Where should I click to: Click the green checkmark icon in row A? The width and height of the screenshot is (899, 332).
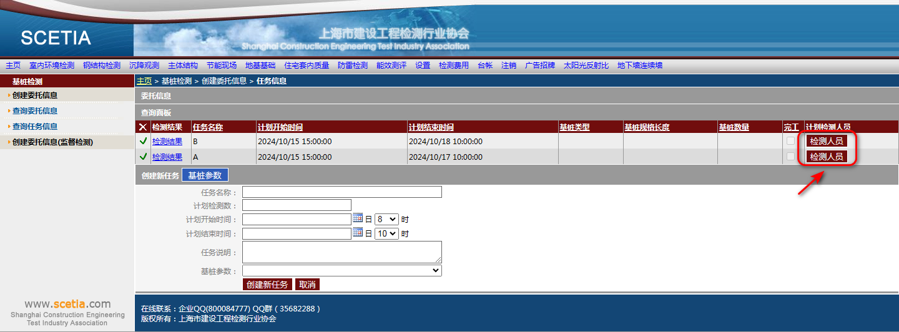(x=143, y=157)
